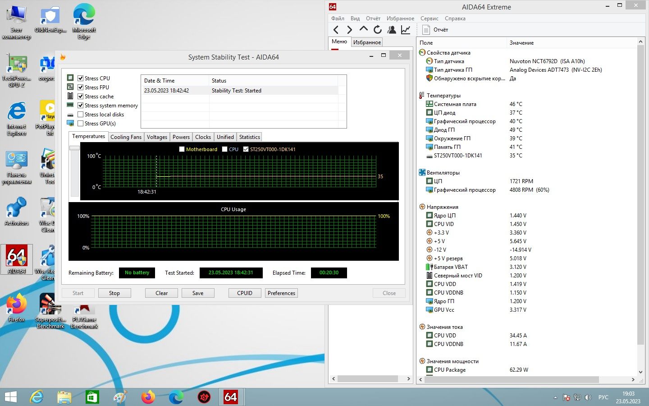This screenshot has height=406, width=649.
Task: Toggle Motherboard graph checkbox
Action: pos(182,149)
